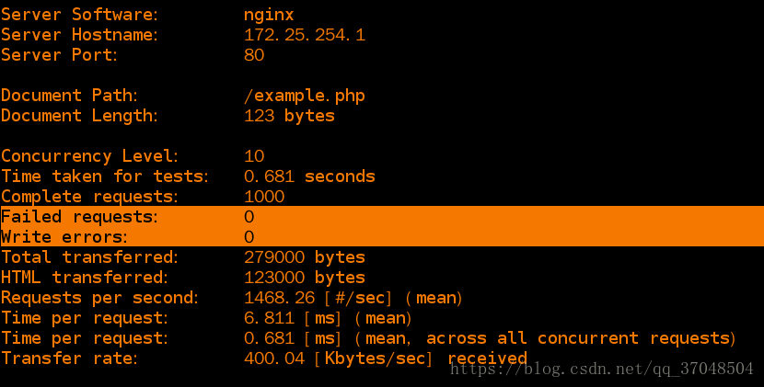Select the '0.681 seconds' value
764x387 pixels.
click(309, 176)
